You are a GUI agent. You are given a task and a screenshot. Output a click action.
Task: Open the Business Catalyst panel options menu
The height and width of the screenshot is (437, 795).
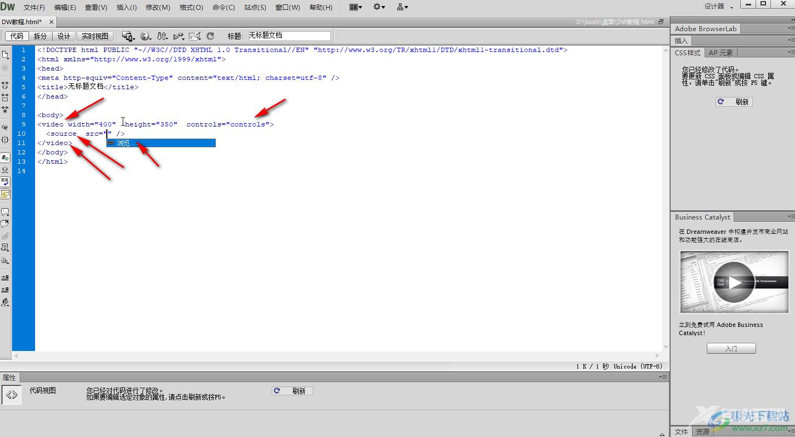pos(791,217)
